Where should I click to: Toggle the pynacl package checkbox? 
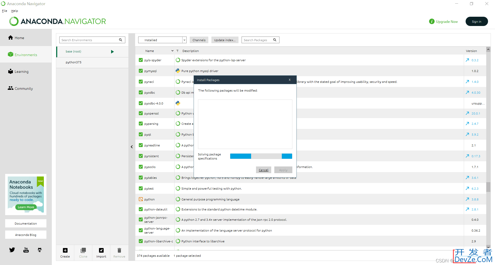pos(141,82)
